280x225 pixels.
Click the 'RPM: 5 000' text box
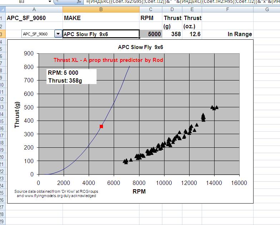click(63, 73)
